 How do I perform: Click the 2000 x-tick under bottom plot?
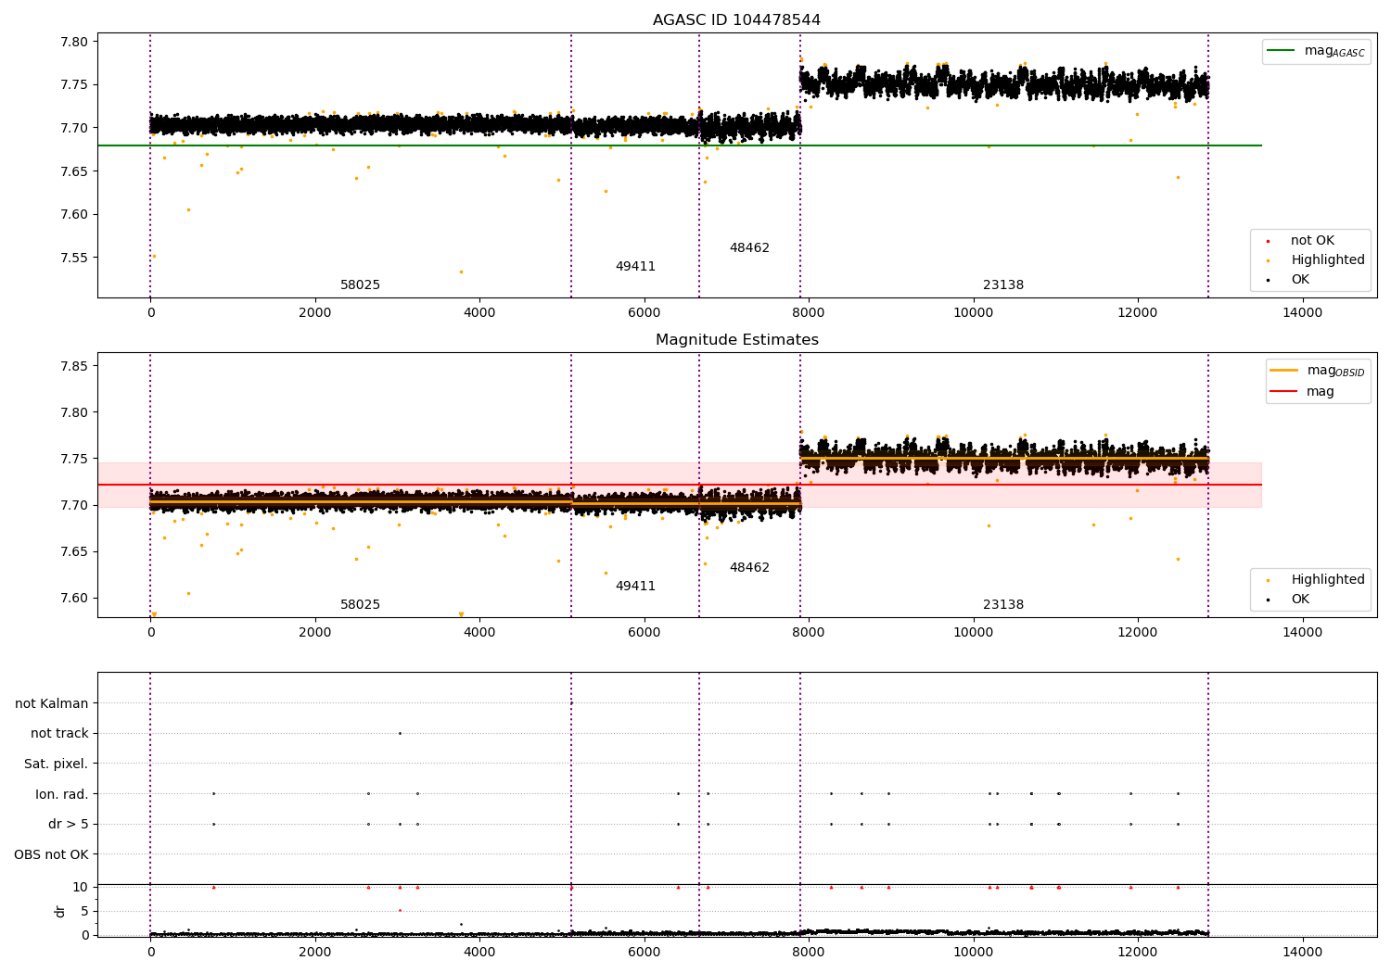pyautogui.click(x=315, y=953)
